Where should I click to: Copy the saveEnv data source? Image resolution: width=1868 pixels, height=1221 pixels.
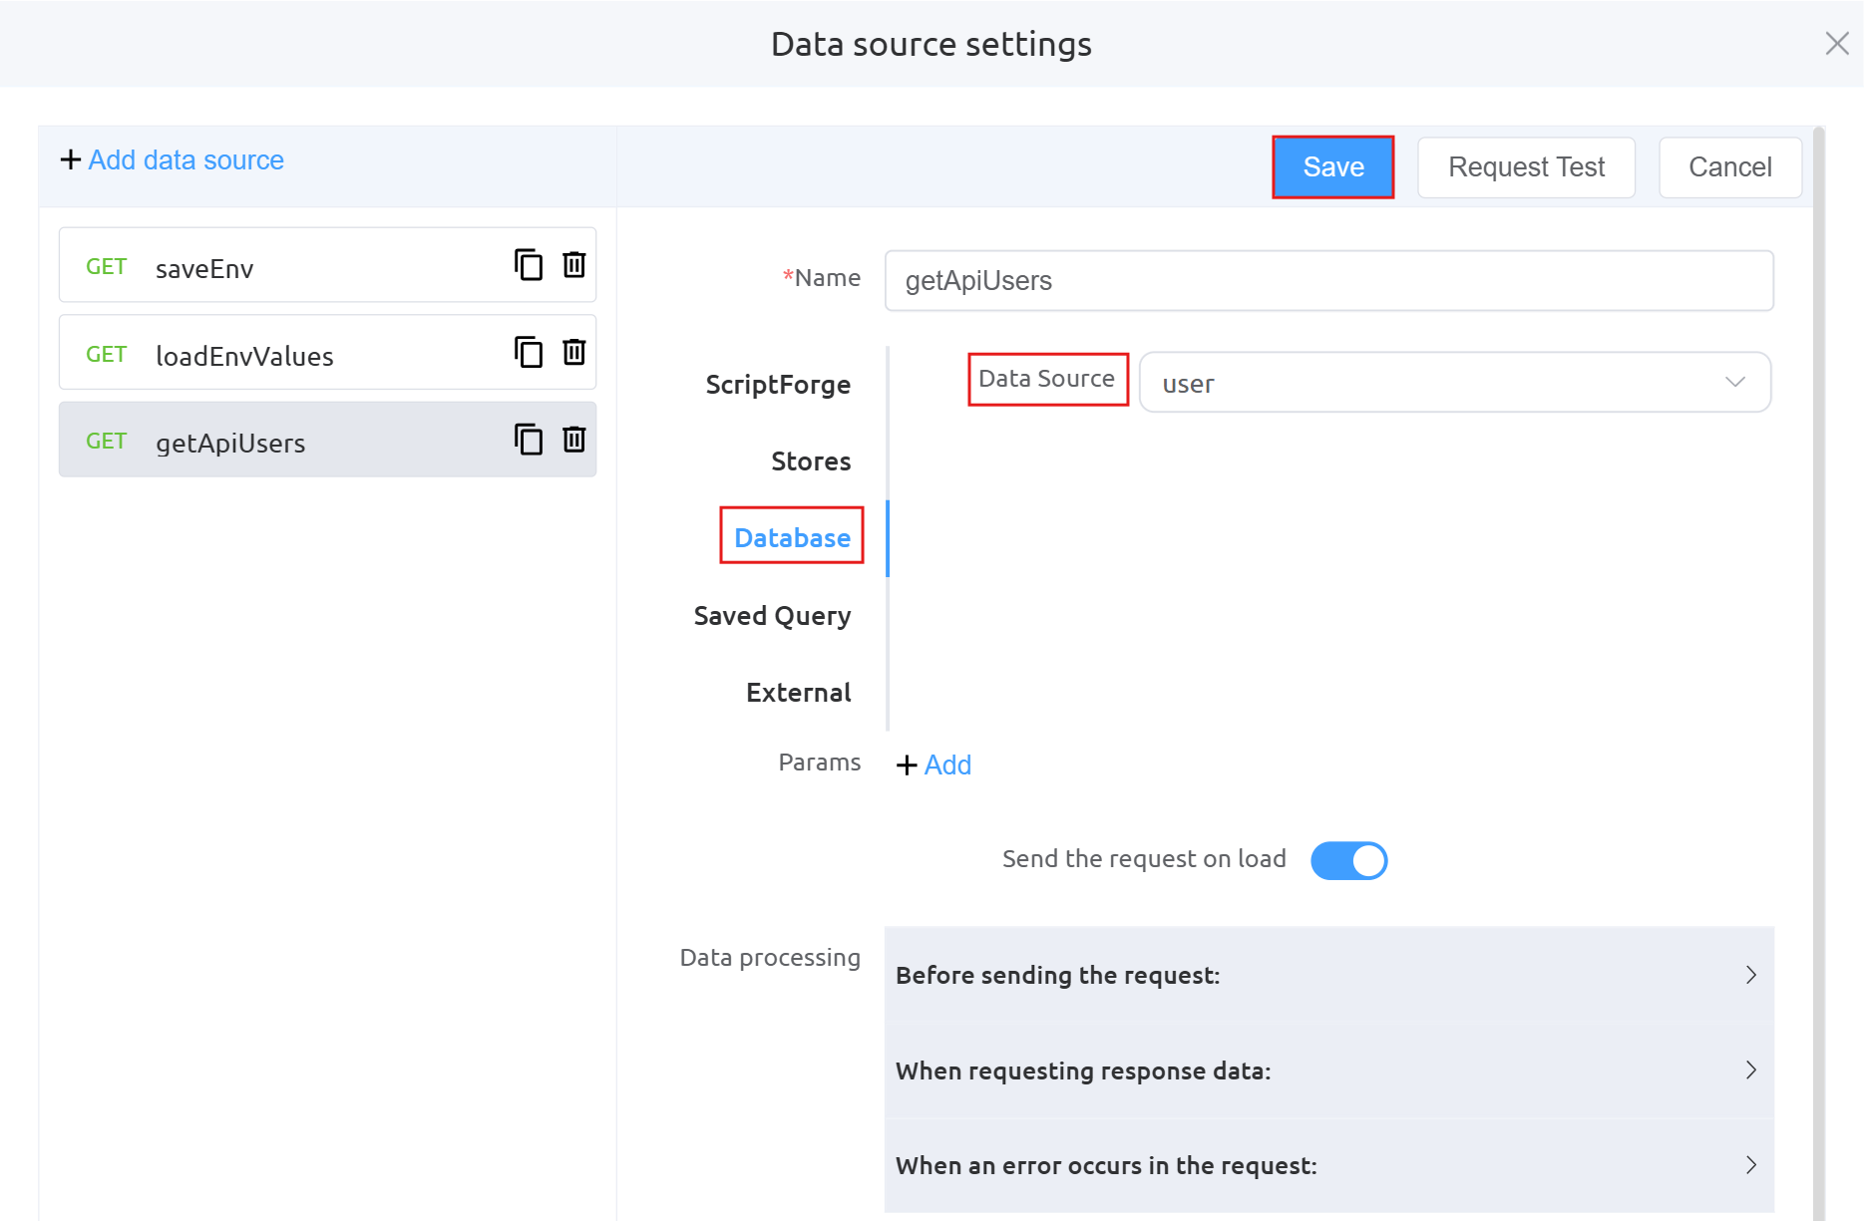(528, 265)
